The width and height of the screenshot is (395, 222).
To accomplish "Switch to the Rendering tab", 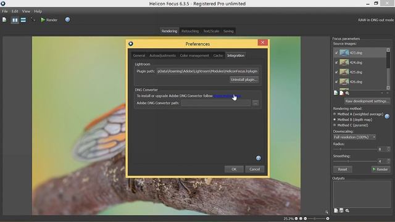I will (x=169, y=31).
